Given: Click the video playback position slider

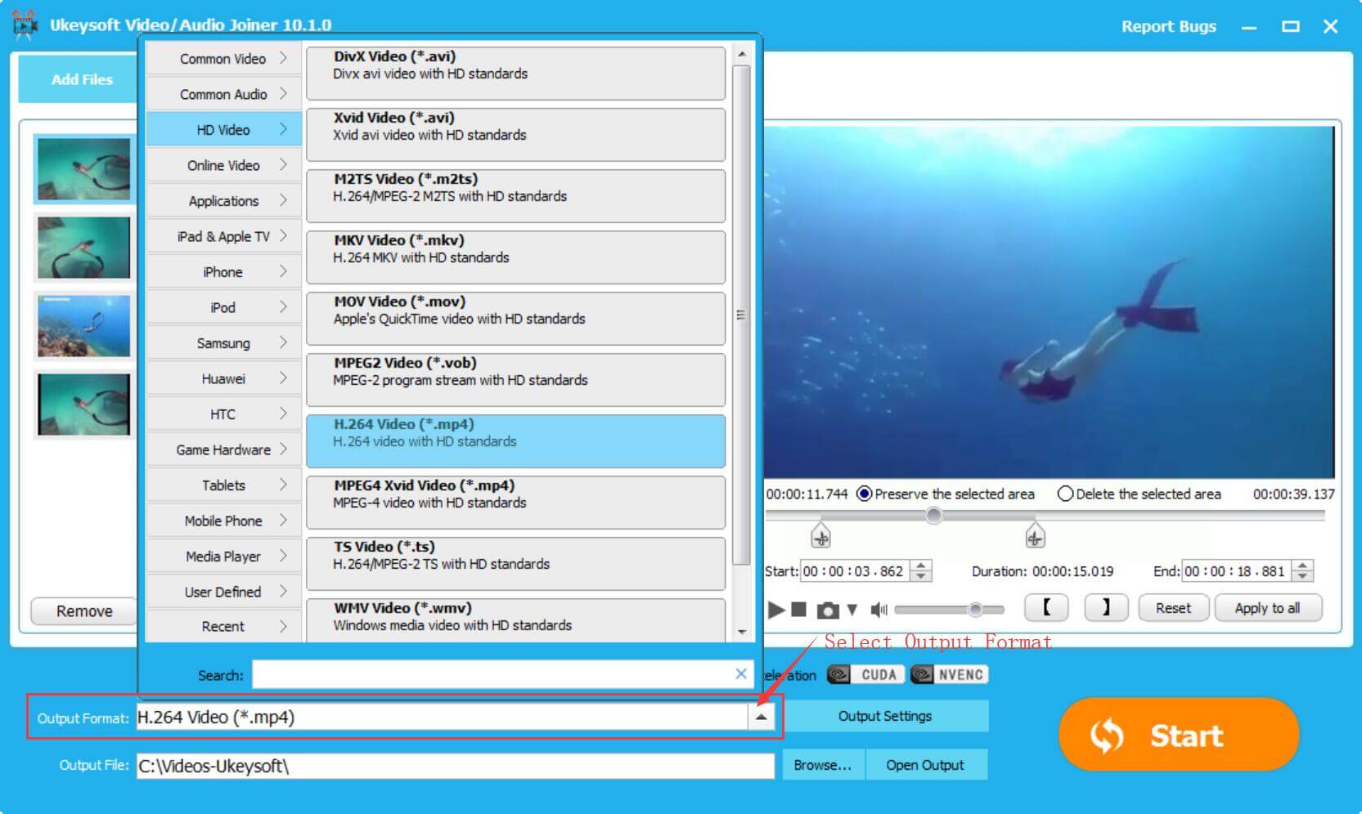Looking at the screenshot, I should (x=933, y=516).
